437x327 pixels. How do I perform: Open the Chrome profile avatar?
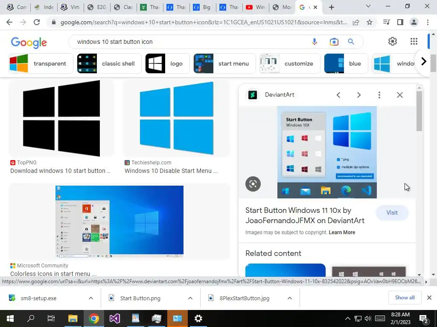tap(414, 22)
